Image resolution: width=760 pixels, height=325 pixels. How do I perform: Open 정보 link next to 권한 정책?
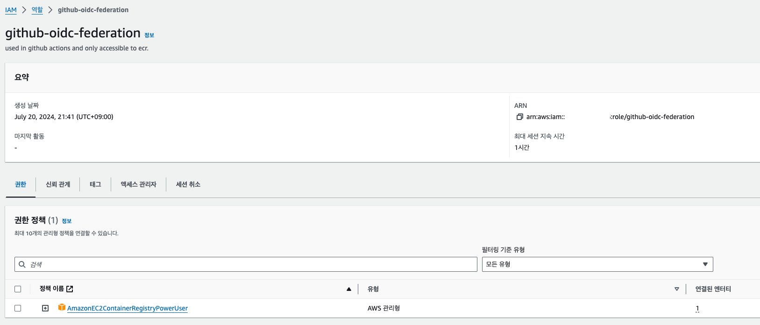tap(67, 221)
